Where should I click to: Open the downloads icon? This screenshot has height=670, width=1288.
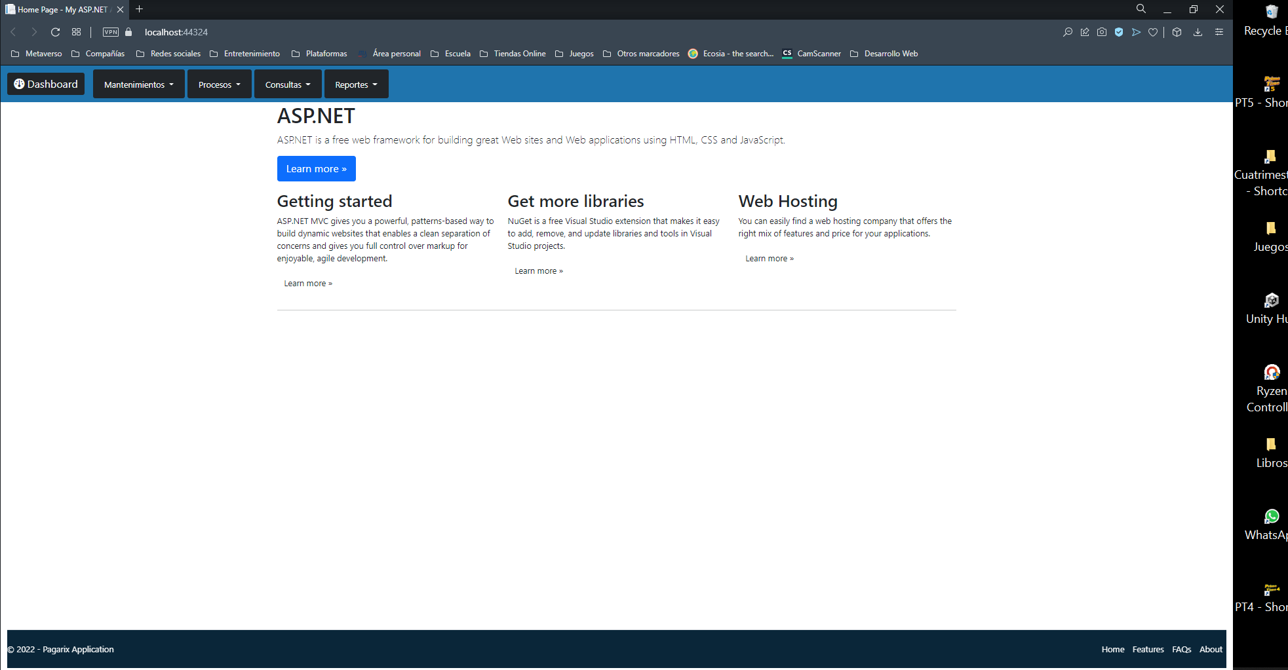coord(1198,31)
